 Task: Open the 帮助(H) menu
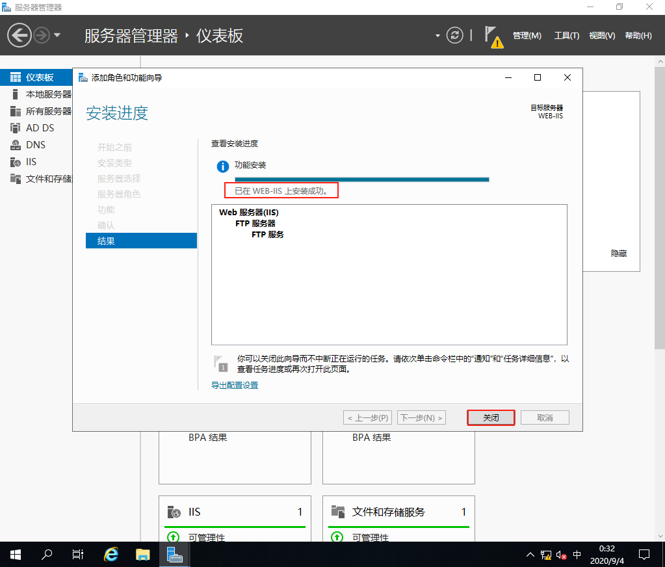pos(638,36)
